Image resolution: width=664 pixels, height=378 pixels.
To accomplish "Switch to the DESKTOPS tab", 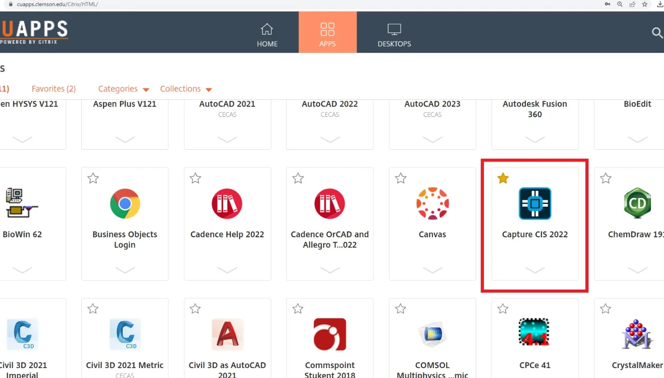I will [394, 34].
